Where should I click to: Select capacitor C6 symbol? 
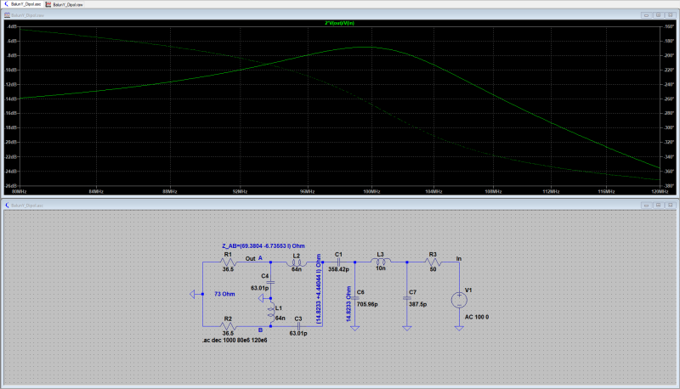pos(354,298)
